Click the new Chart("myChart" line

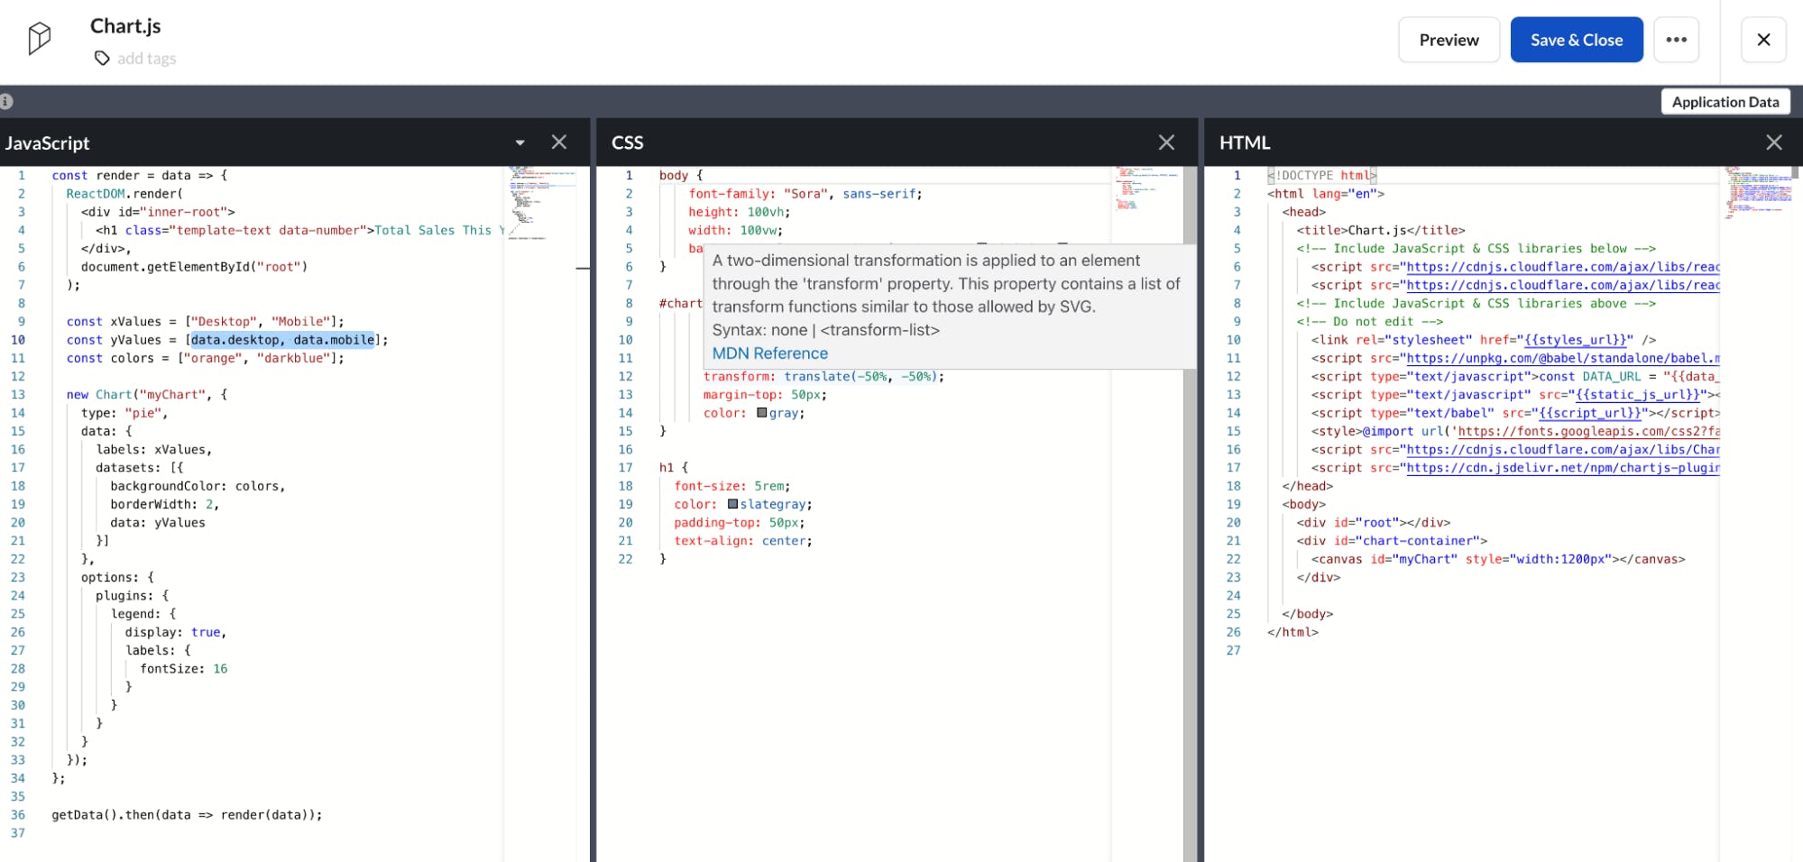coord(146,395)
